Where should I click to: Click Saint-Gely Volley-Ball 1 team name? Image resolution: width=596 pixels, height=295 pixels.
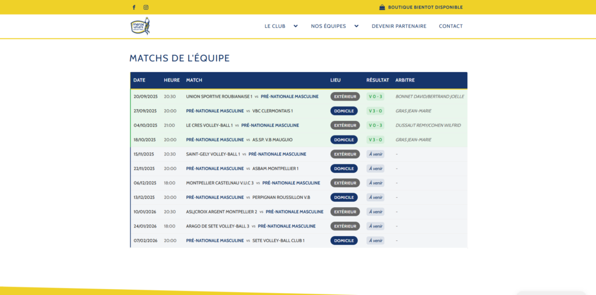tap(213, 154)
